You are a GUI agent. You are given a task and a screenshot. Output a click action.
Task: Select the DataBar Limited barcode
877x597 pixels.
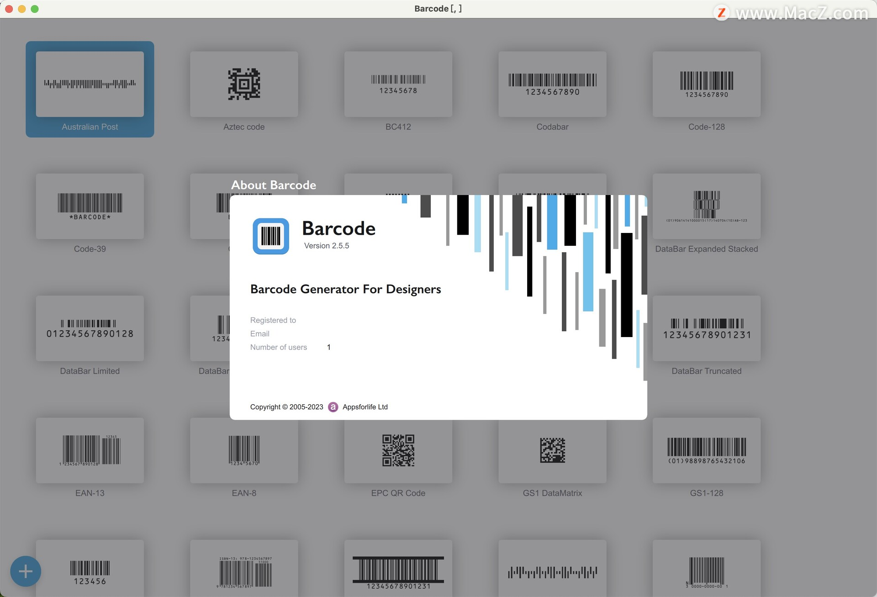(90, 328)
